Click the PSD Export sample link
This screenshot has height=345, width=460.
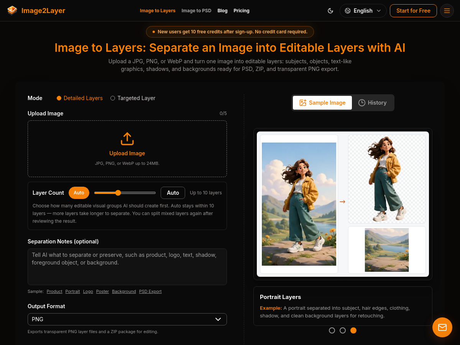click(x=150, y=291)
